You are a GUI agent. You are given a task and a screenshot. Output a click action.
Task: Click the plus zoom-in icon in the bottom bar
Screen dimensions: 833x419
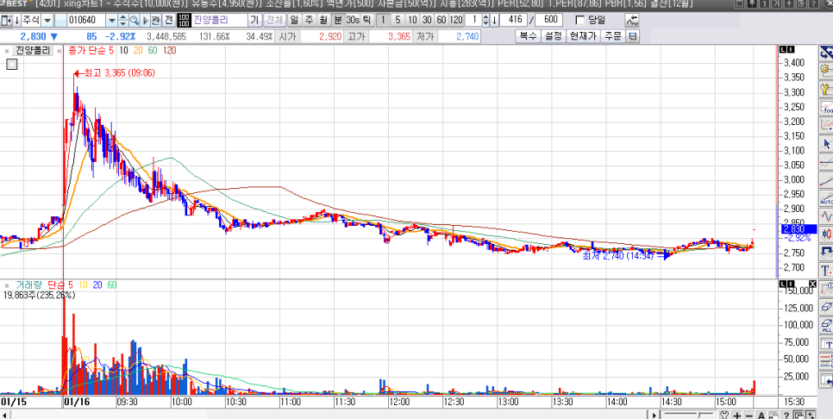coord(738,415)
